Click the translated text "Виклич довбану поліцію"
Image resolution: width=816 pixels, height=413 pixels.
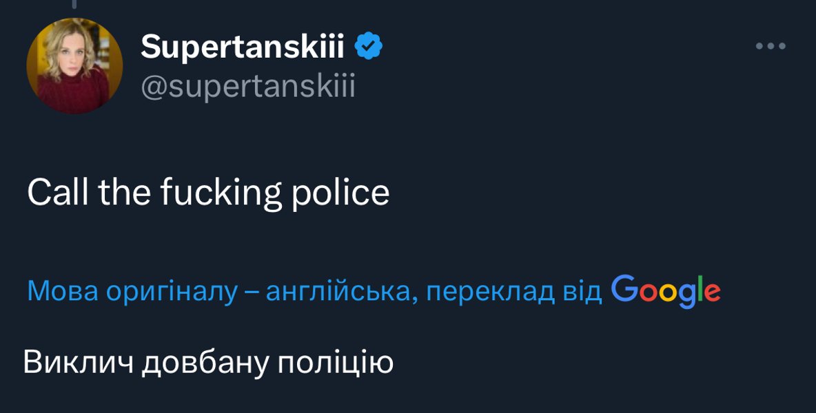point(208,362)
